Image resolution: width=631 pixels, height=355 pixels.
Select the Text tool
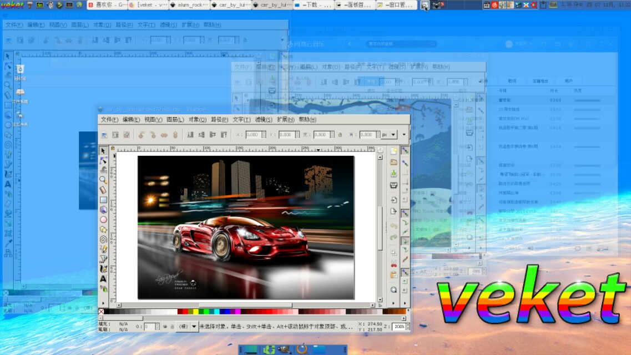pos(103,278)
